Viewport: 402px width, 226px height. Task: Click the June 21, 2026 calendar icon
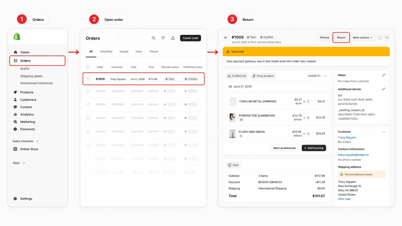(x=230, y=86)
